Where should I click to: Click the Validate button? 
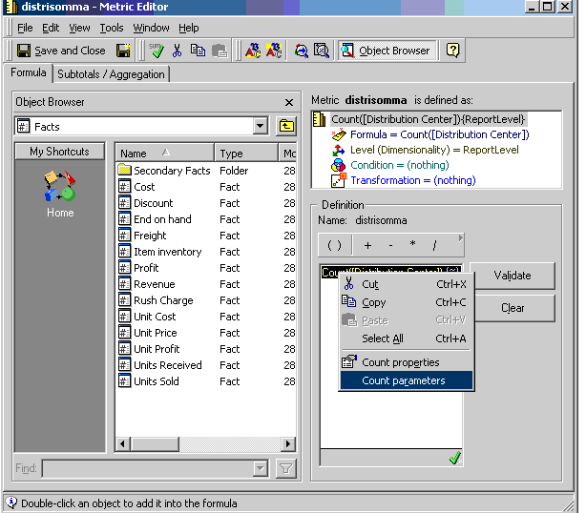pos(512,276)
